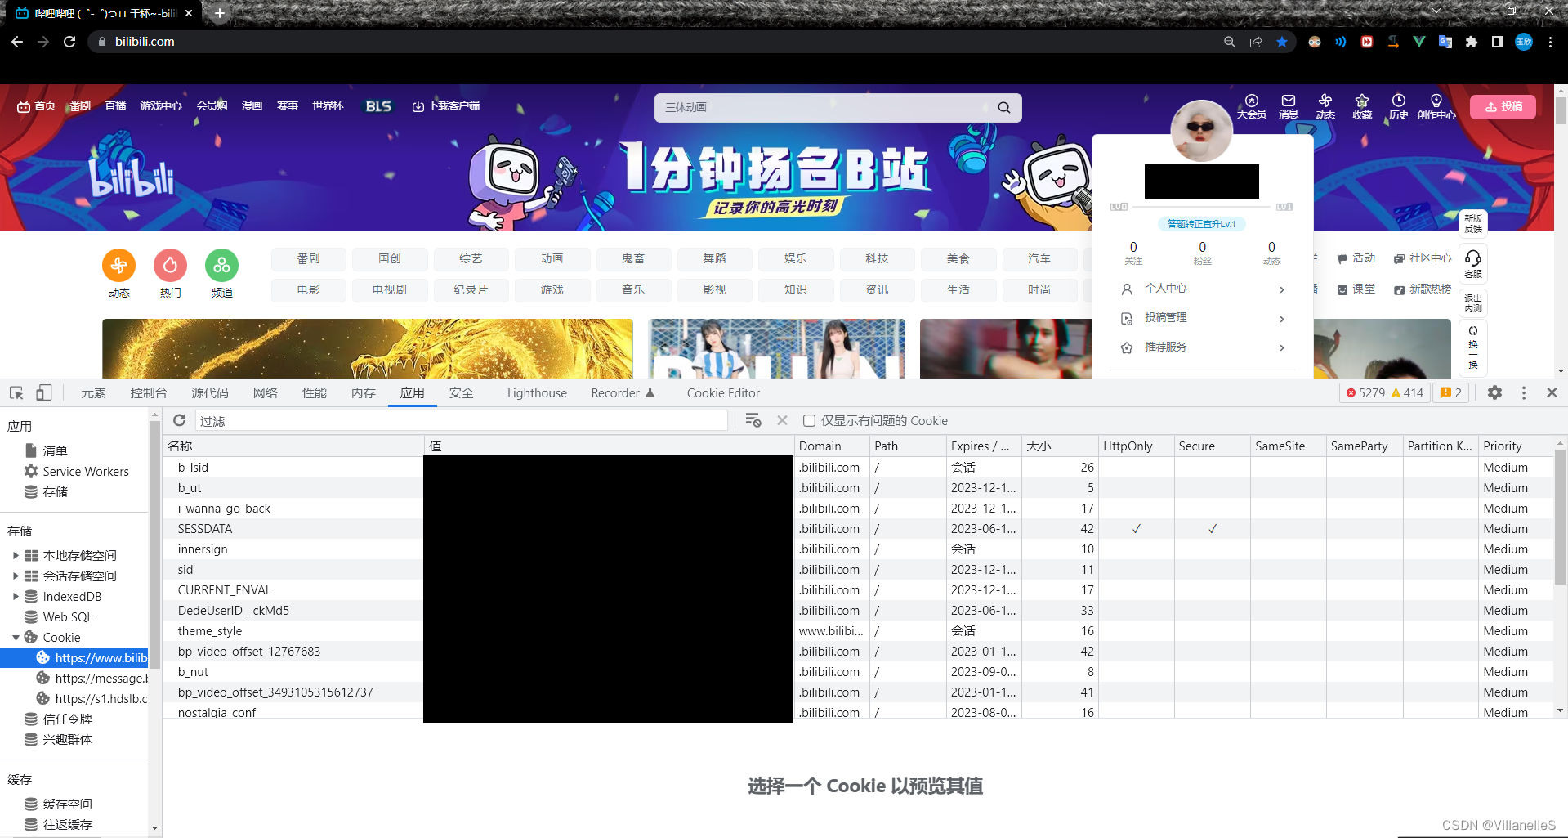Click the search magnifier in the bilibili search bar

pyautogui.click(x=1003, y=107)
